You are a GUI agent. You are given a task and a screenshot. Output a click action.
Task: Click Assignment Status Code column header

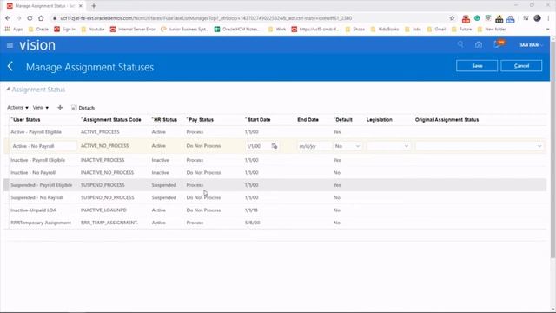tap(112, 120)
